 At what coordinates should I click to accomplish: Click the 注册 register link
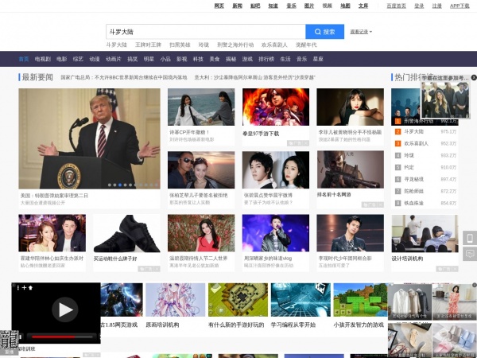(x=437, y=6)
